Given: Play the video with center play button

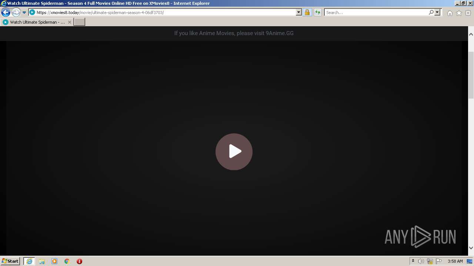Looking at the screenshot, I should (234, 151).
